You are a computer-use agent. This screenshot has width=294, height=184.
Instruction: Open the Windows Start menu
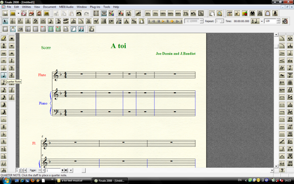7,180
